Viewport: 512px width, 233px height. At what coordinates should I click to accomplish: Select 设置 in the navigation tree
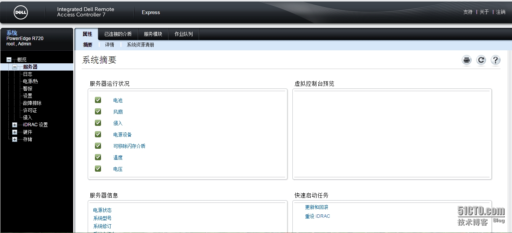click(27, 96)
